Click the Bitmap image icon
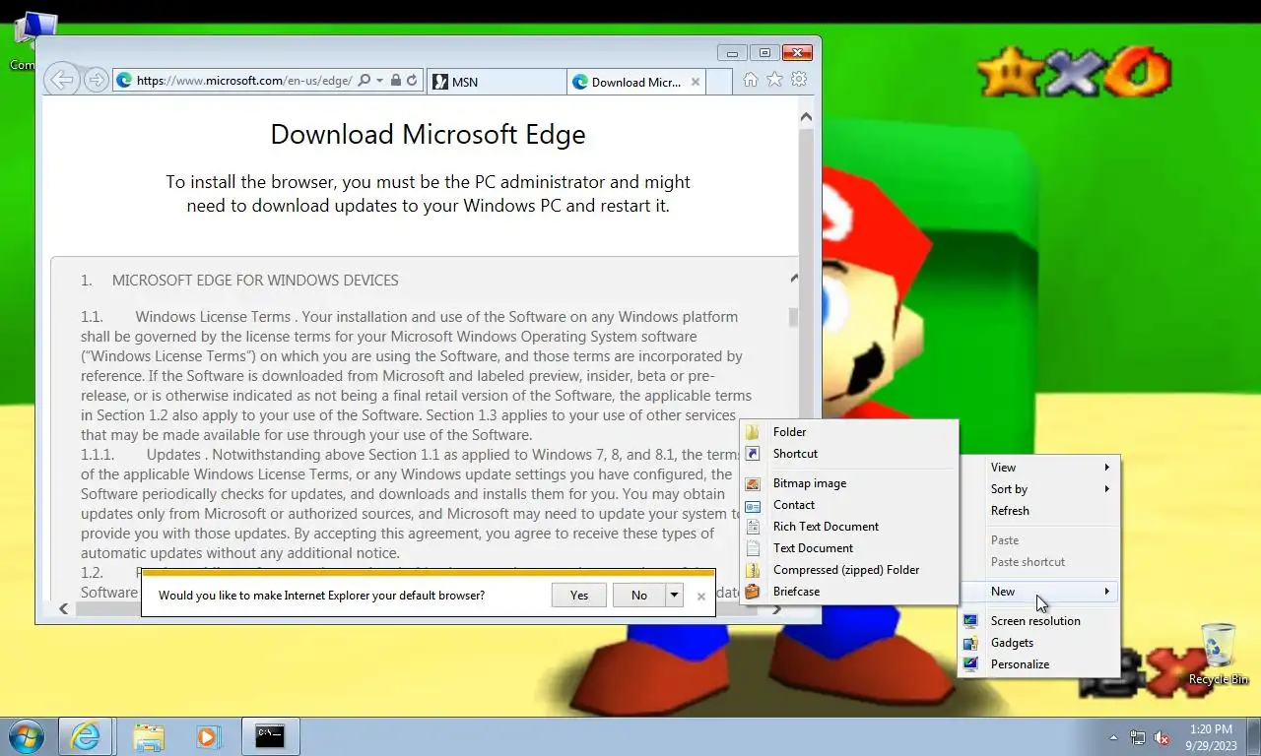 753,483
